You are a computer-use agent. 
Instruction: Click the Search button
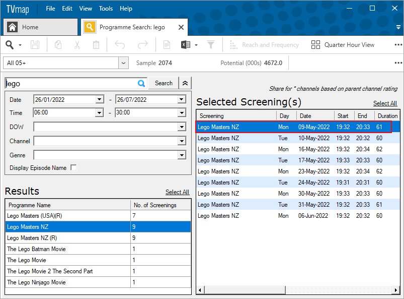(164, 83)
